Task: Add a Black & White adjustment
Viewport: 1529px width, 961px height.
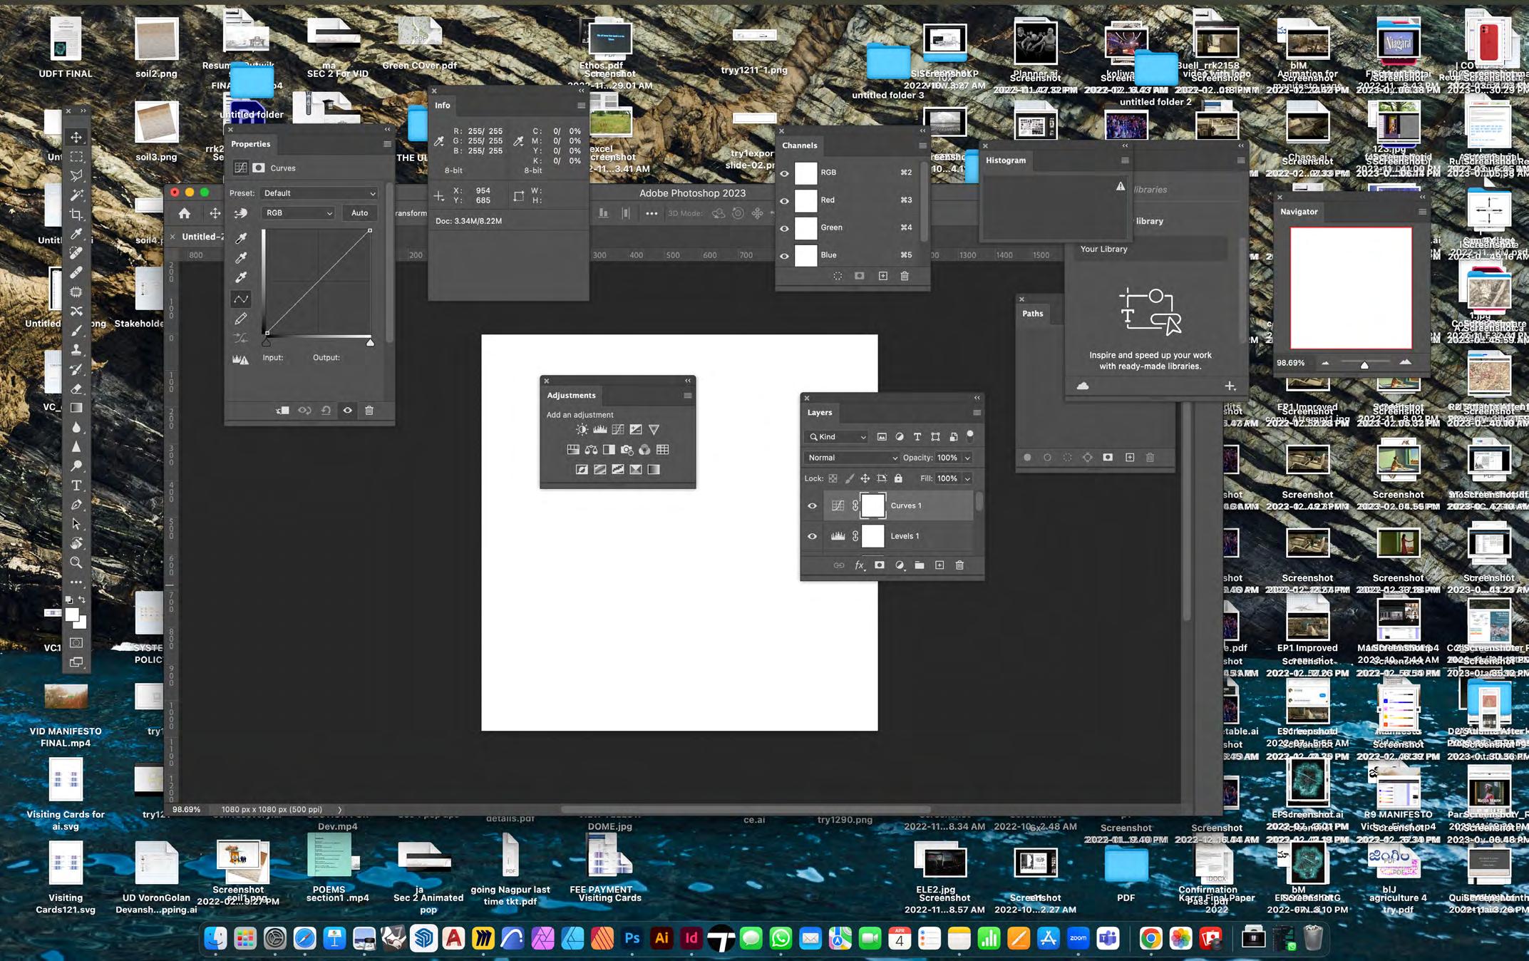Action: click(x=609, y=450)
